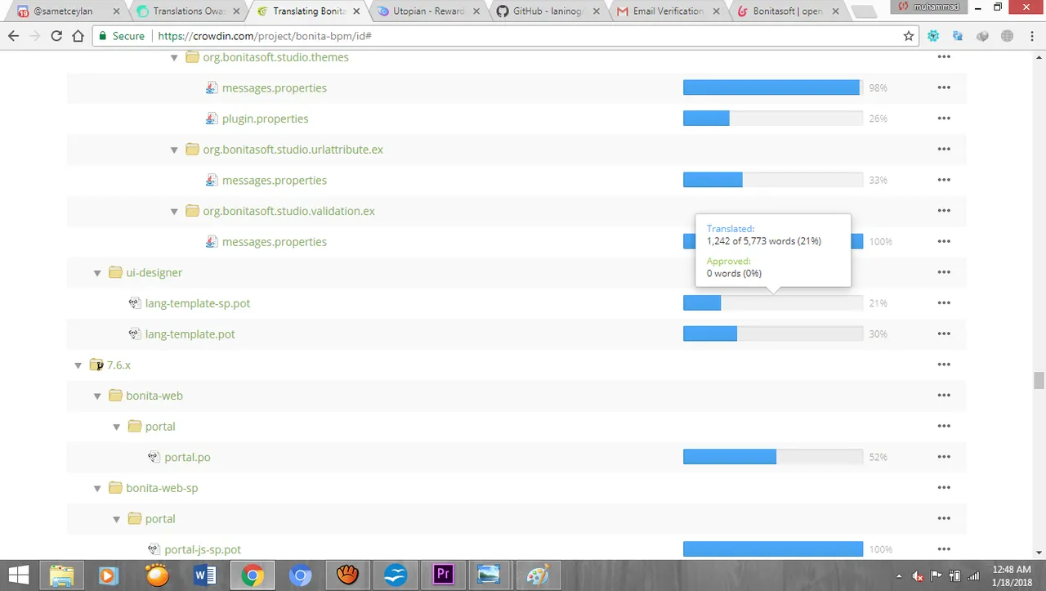Collapse org.bonitasoft.studio.validation.ex folder
This screenshot has height=591, width=1046.
(x=174, y=212)
